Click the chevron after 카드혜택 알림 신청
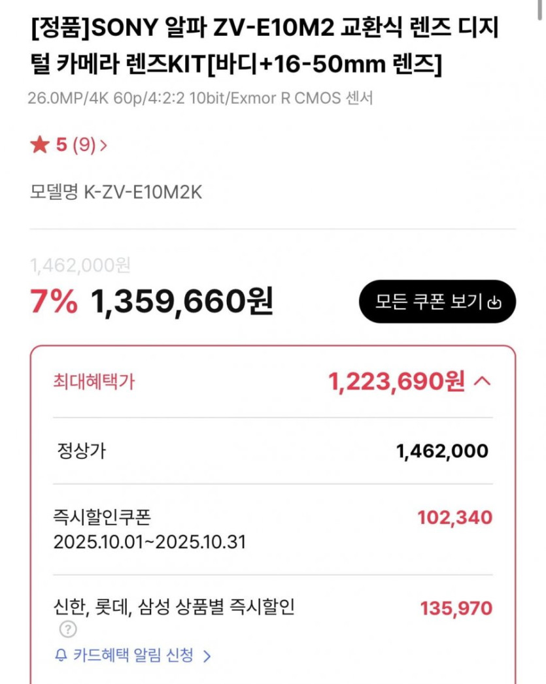Viewport: 546px width, 684px height. pos(207,655)
